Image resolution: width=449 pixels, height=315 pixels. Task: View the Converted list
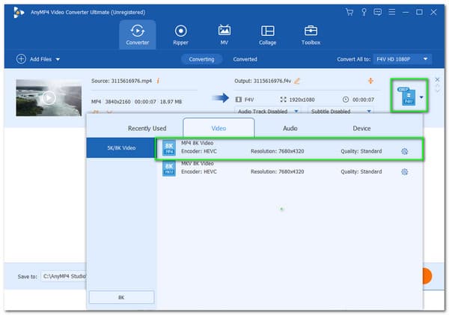click(x=245, y=59)
